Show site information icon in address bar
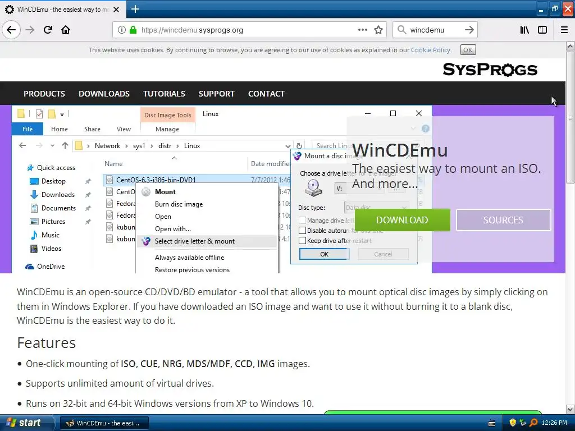Viewport: 575px width, 431px height. click(x=122, y=30)
